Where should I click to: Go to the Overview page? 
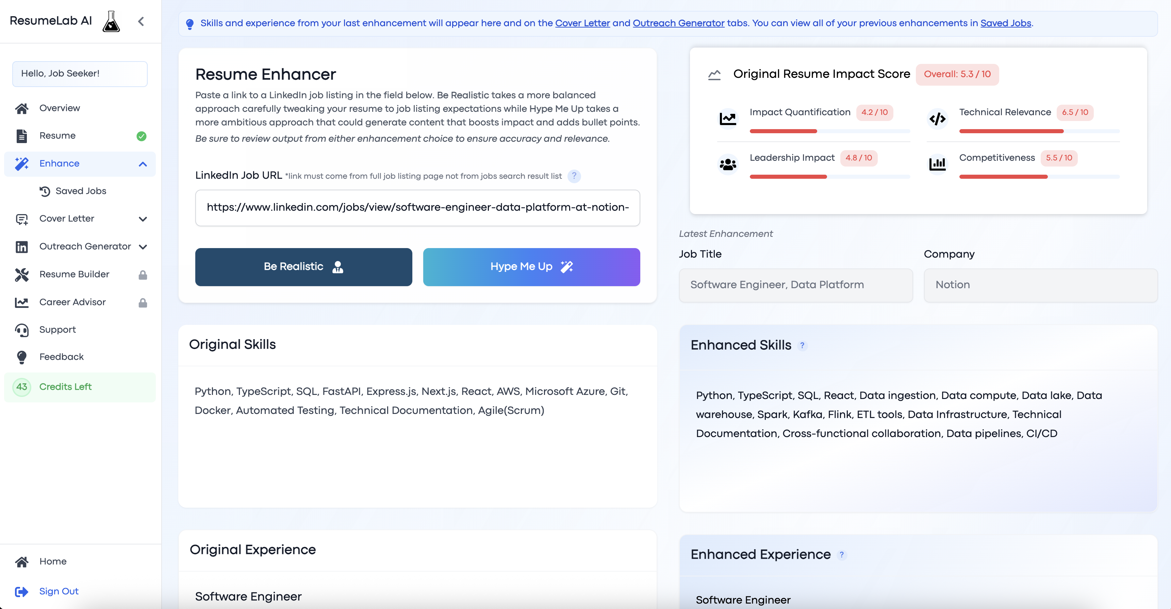tap(60, 108)
